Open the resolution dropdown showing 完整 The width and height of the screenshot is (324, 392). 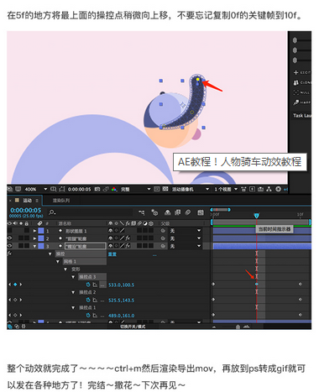pos(135,189)
